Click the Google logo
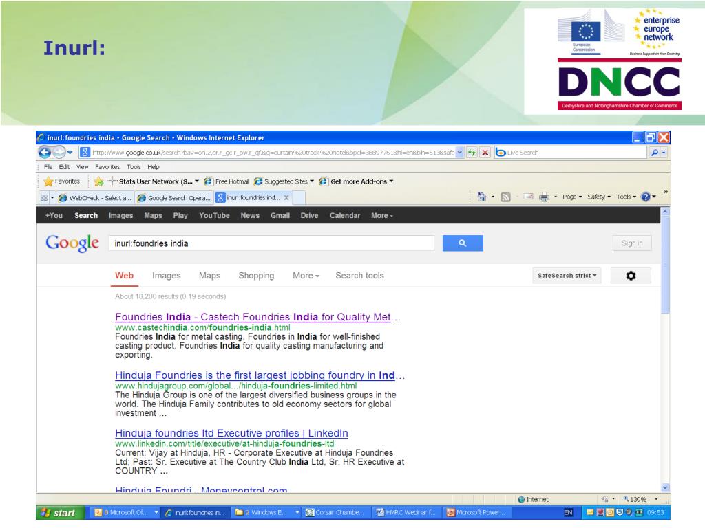 coord(72,243)
